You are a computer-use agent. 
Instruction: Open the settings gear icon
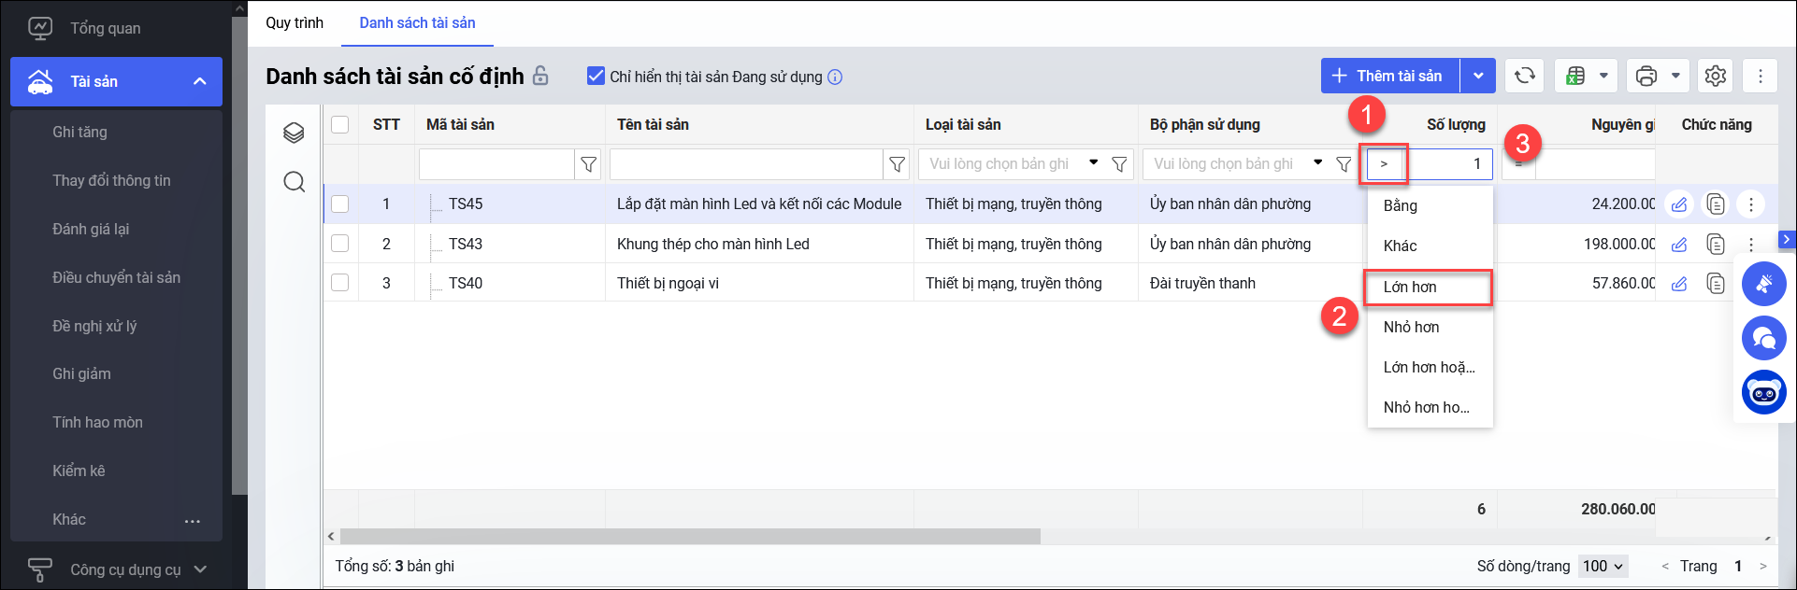(x=1715, y=76)
